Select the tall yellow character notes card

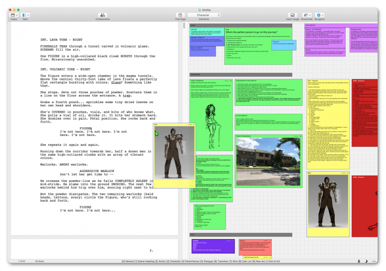328,124
